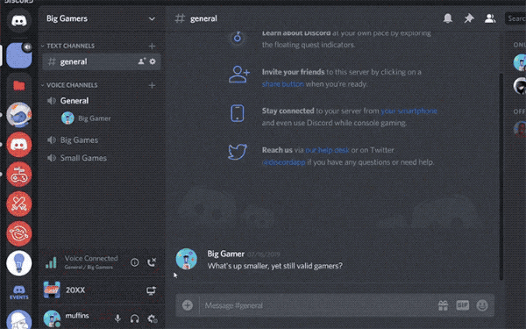Collapse the Voice Channels category
Screen dimensions: 526x329
69,85
